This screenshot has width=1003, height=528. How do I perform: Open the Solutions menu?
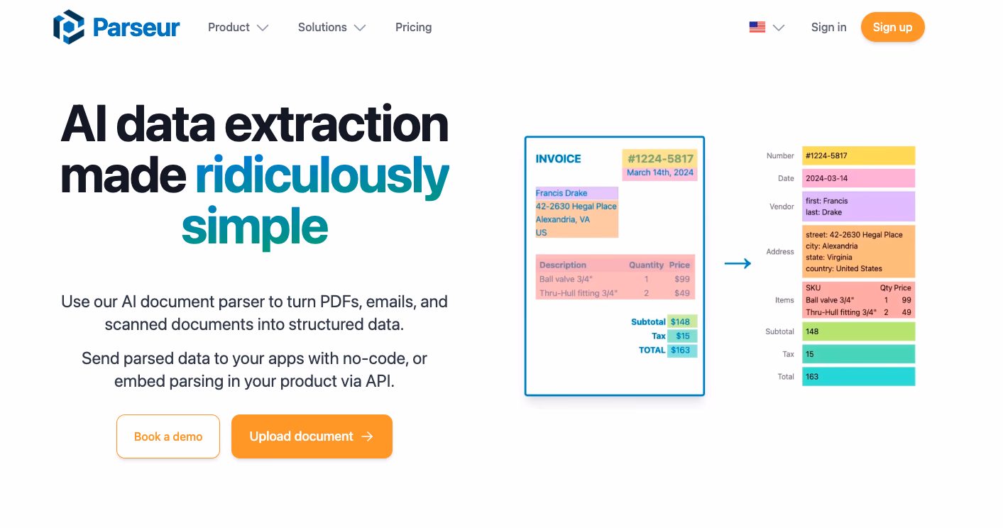(322, 28)
